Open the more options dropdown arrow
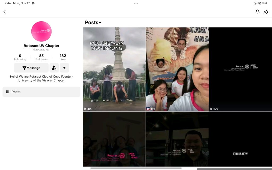The image size is (272, 170). 64,68
